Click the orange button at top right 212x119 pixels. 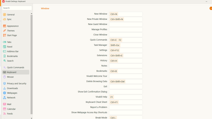click(x=211, y=8)
